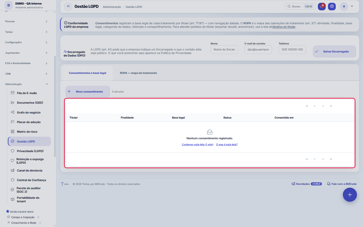The width and height of the screenshot is (363, 227).
Task: Click the floating plus action button
Action: click(350, 195)
